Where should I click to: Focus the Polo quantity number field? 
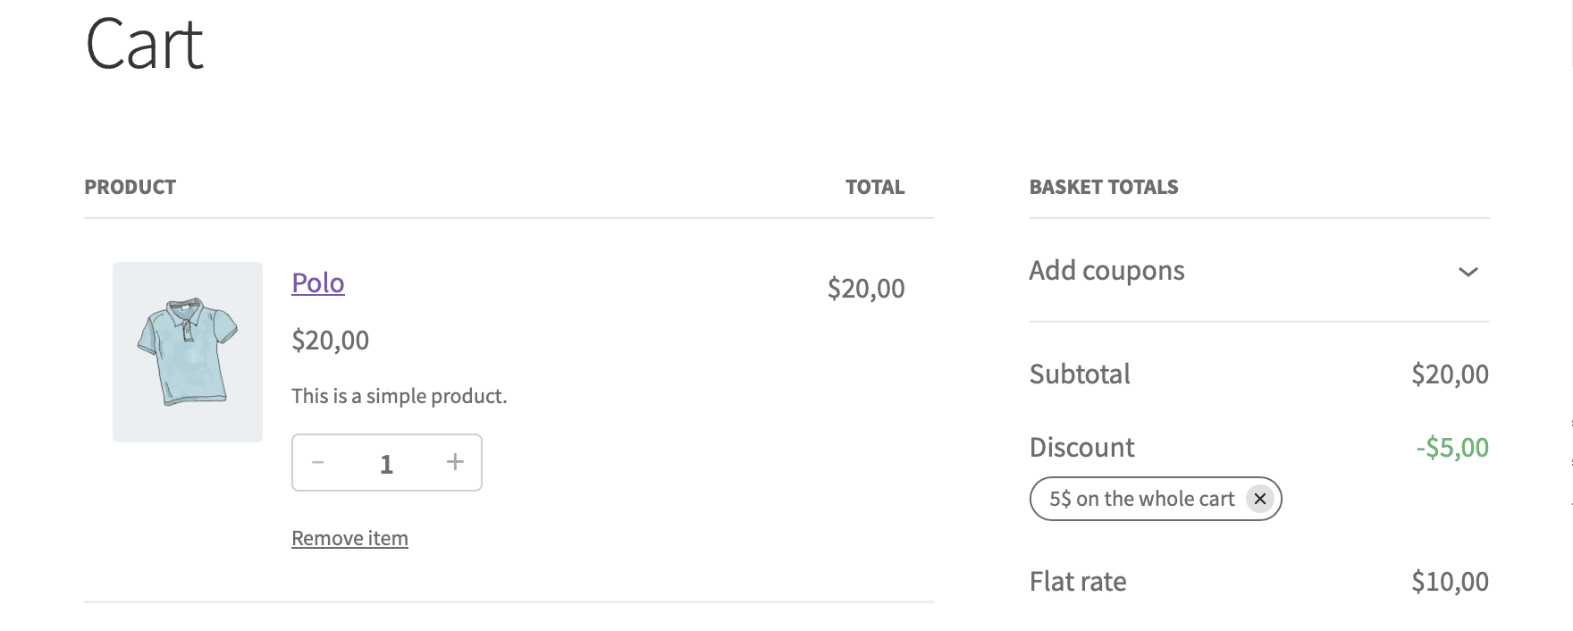click(x=386, y=464)
